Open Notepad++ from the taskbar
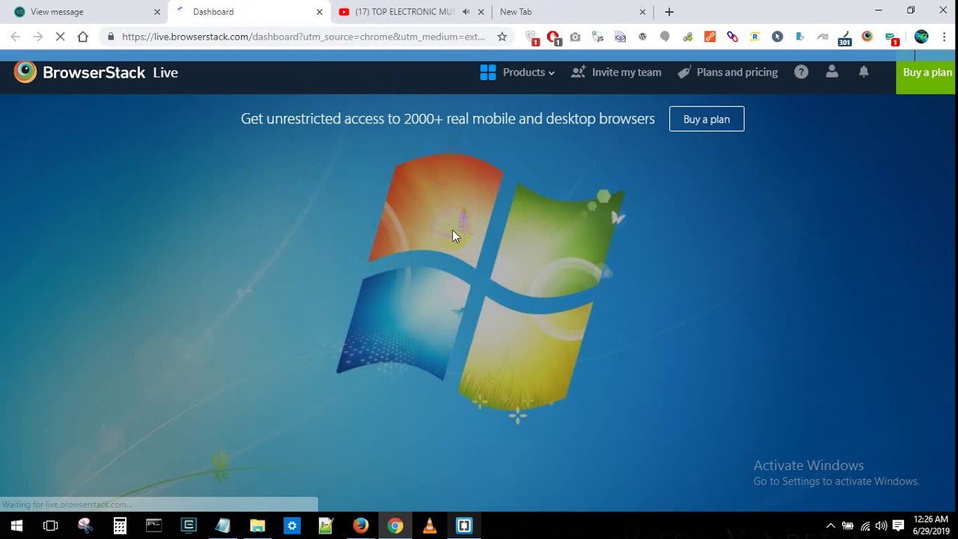This screenshot has height=539, width=958. coord(326,526)
